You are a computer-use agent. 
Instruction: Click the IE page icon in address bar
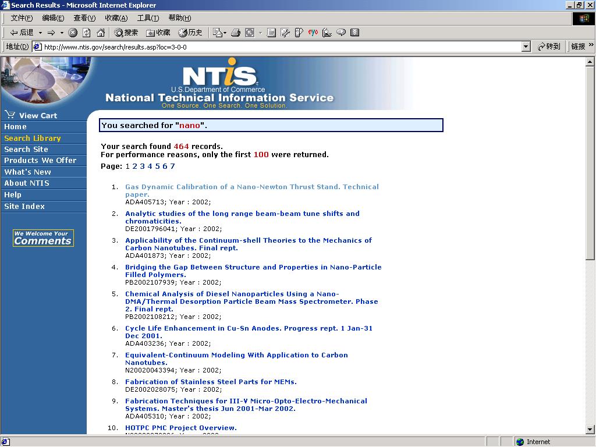[x=37, y=47]
